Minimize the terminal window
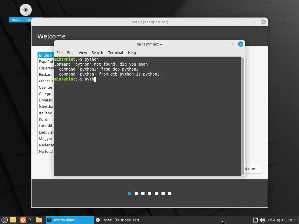 (x=222, y=44)
